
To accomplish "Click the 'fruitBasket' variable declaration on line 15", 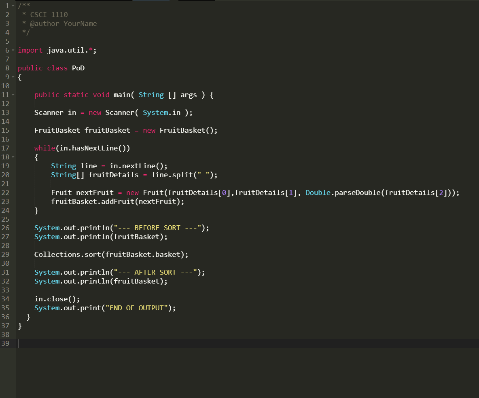I will pos(107,130).
